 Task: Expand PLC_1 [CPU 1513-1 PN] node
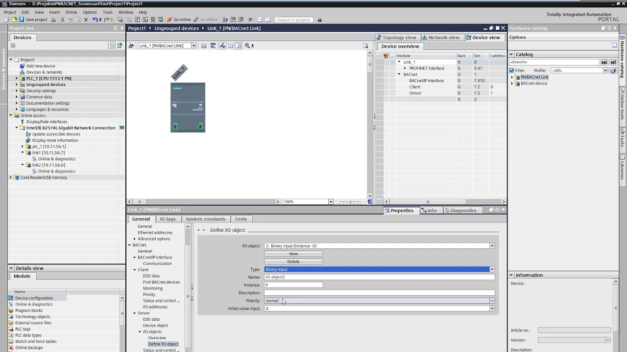pyautogui.click(x=16, y=78)
